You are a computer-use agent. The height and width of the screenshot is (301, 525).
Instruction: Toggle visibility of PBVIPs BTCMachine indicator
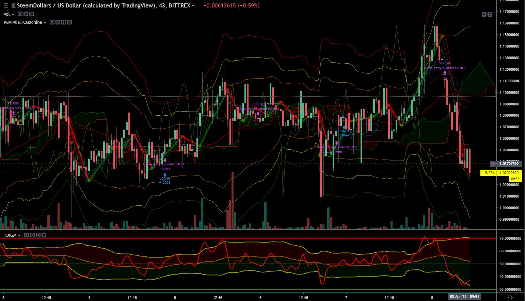52,22
